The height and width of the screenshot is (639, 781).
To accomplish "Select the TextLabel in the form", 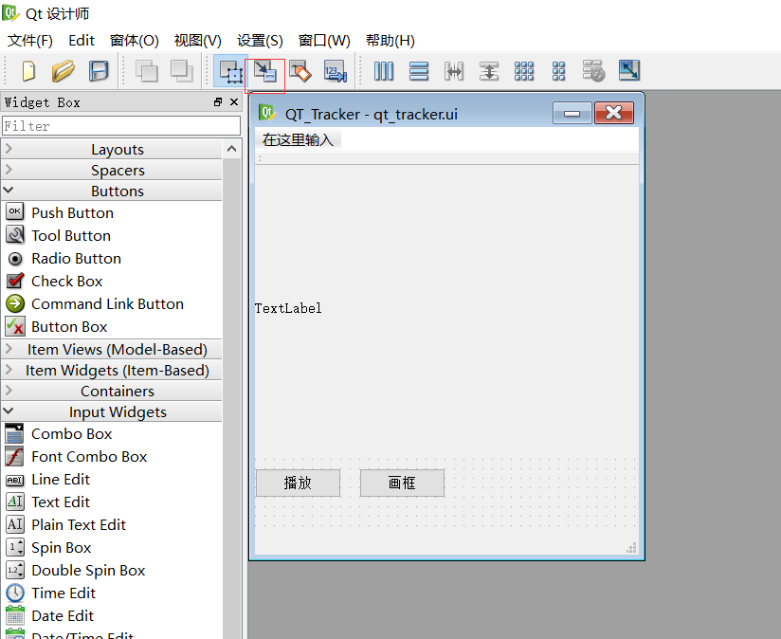I will click(288, 308).
